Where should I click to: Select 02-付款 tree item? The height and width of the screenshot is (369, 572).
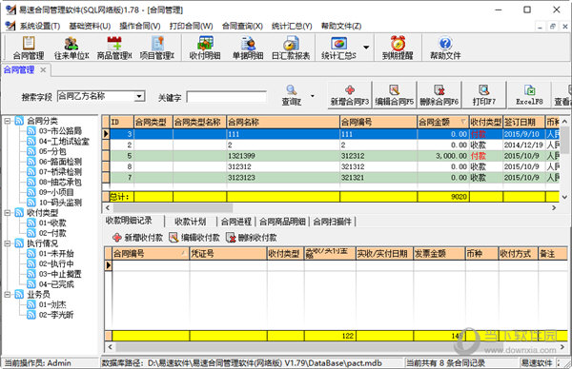52,233
